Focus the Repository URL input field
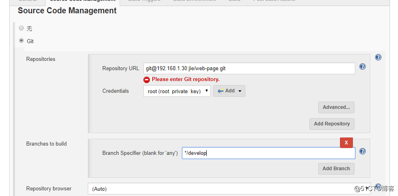Screen dimensions: 398x196 tap(249, 69)
